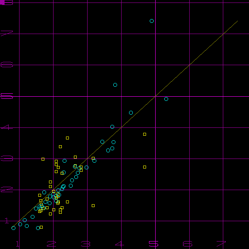
Task: Select the yellow square just above the highest white square's lower-left
Action: pos(60,146)
